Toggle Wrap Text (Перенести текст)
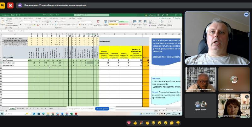Screen dimensions: 252x127 coord(60,22)
